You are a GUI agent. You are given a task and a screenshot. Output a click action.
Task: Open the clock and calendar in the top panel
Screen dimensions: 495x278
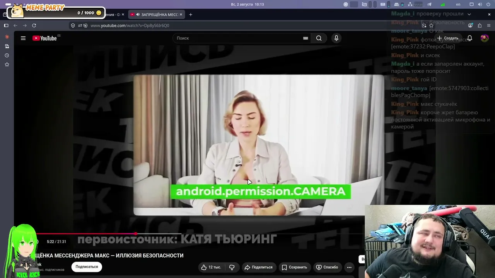247,4
